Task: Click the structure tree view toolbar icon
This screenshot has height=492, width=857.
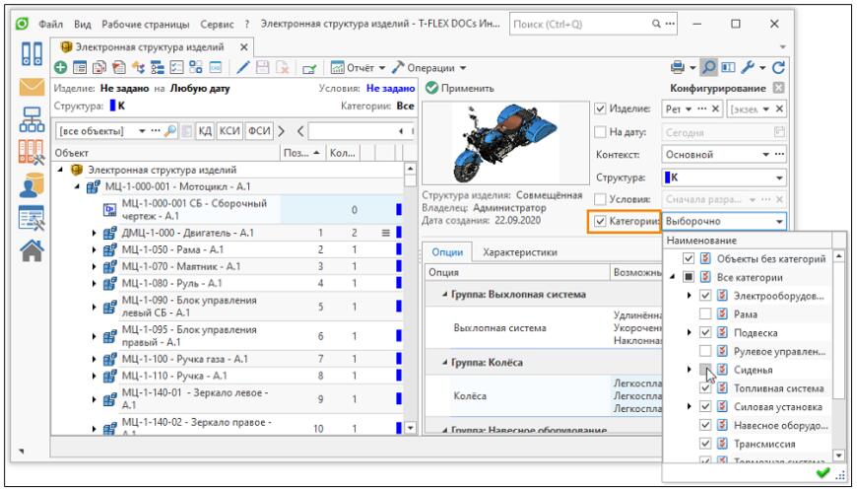Action: tap(158, 68)
